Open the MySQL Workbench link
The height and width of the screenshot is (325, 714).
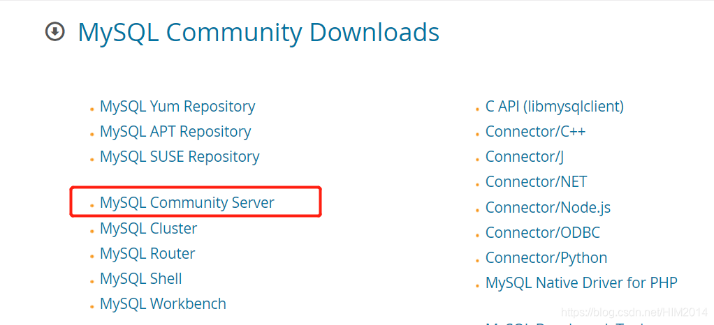coord(163,303)
